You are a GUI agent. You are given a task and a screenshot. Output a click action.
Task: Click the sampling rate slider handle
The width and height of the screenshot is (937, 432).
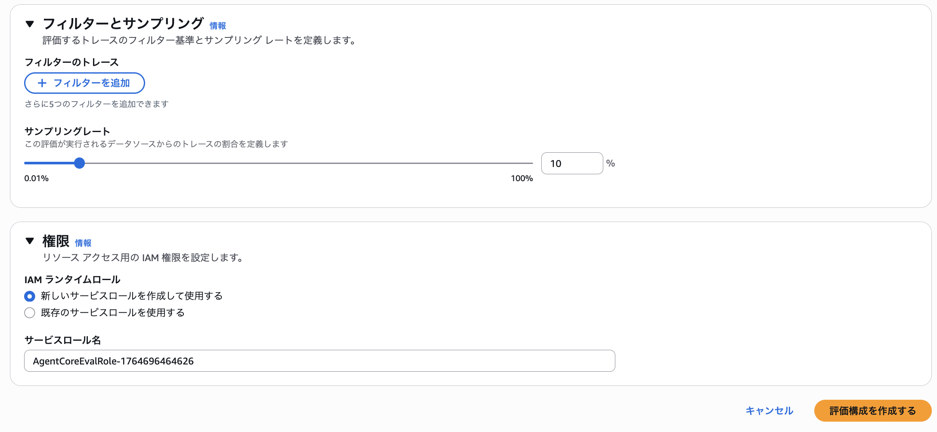[x=80, y=163]
